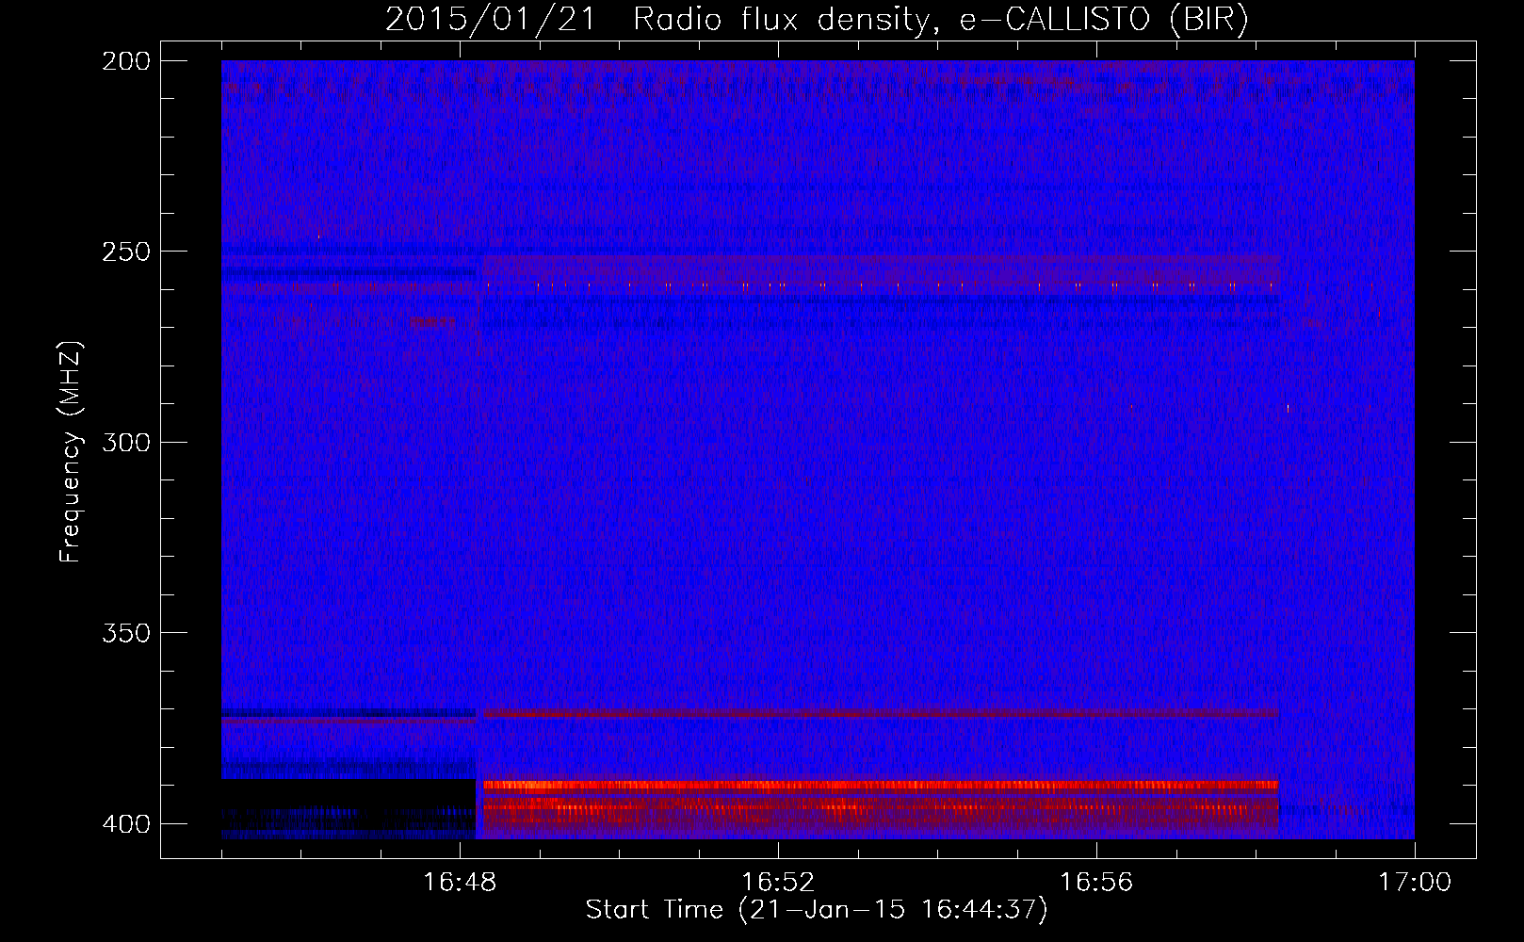Click the "Frequency (MHZ)" axis label
Image resolution: width=1524 pixels, height=942 pixels.
point(71,452)
